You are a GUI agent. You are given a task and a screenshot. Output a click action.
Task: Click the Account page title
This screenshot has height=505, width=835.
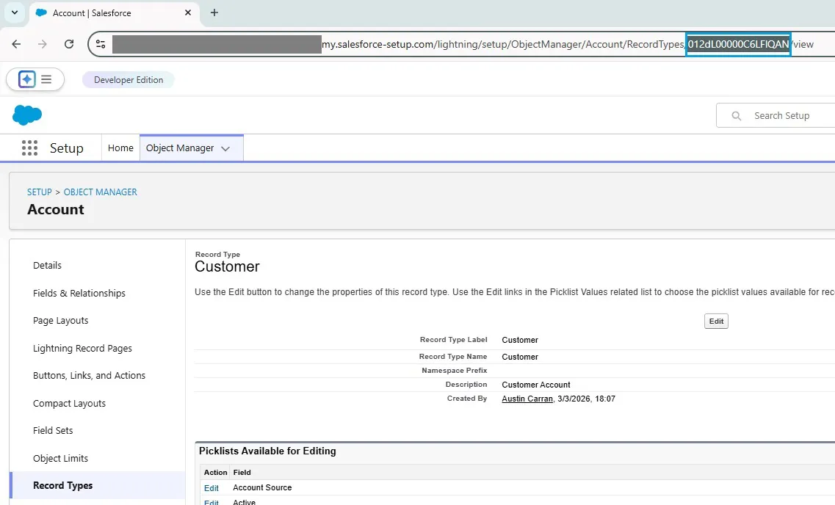pos(55,209)
